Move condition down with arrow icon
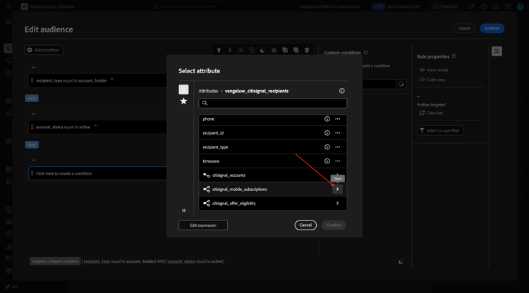This screenshot has height=293, width=529. 230,50
